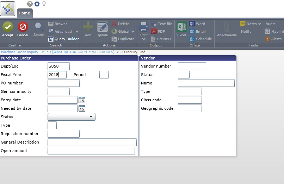Image resolution: width=284 pixels, height=184 pixels.
Task: Click the Munis application logo button
Action: (8, 9)
